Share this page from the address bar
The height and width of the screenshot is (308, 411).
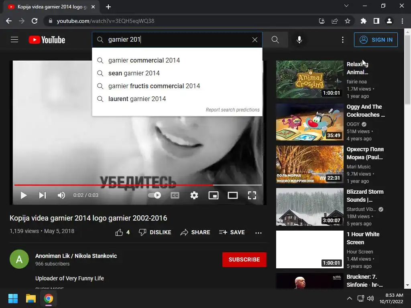point(334,21)
